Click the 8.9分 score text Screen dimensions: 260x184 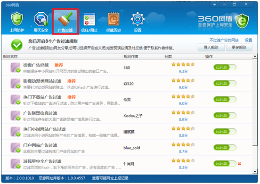pyautogui.click(x=183, y=119)
